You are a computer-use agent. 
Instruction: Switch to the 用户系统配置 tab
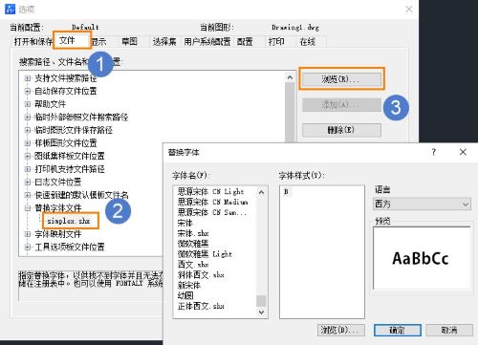click(207, 42)
